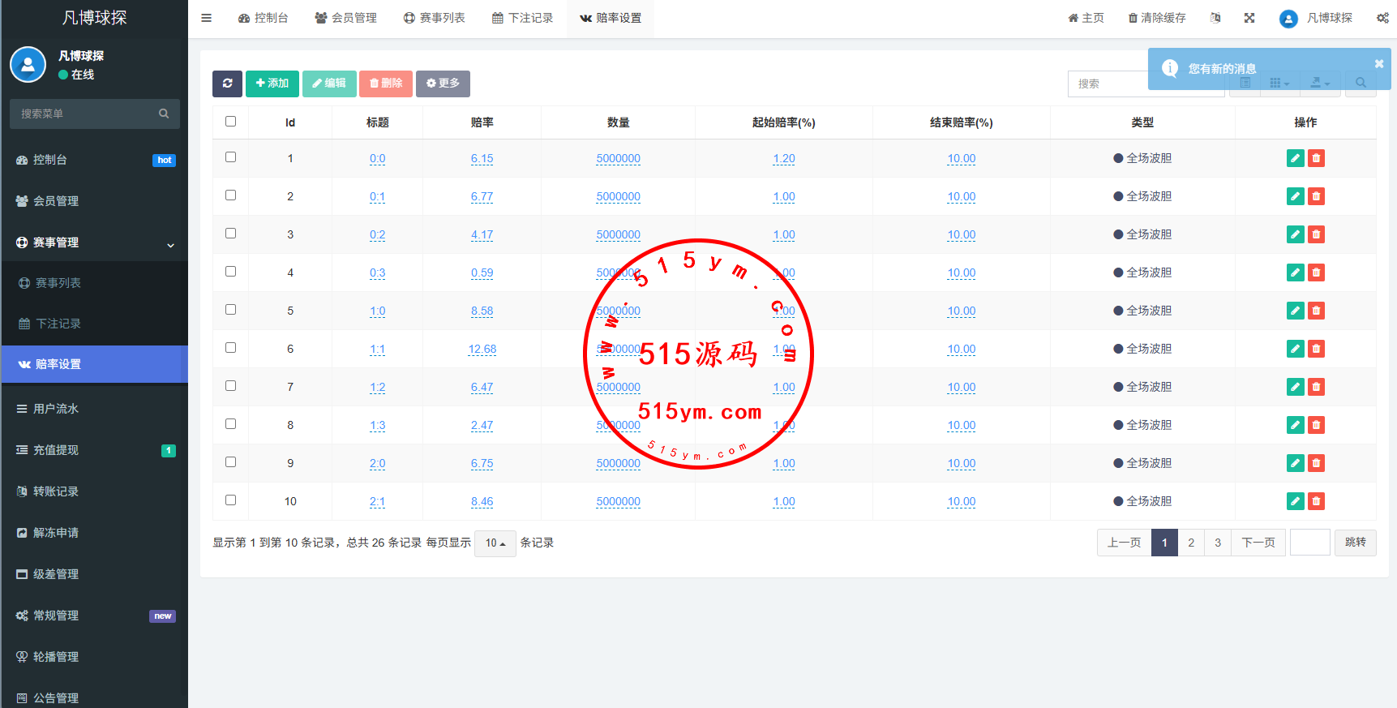Expand the 赛事管理 sidebar menu

click(x=94, y=242)
